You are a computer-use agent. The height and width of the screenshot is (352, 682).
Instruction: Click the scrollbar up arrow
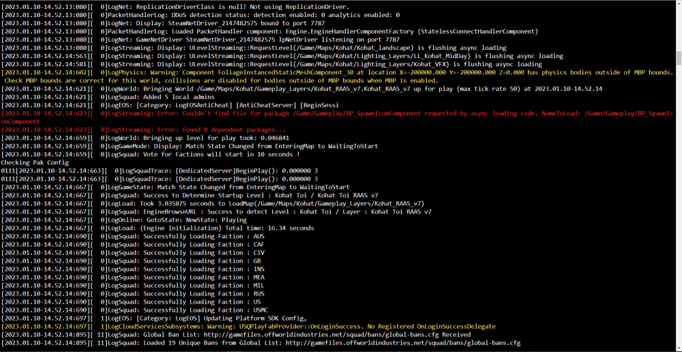(678, 4)
